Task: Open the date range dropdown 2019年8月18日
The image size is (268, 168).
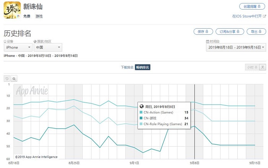Action: (236, 47)
